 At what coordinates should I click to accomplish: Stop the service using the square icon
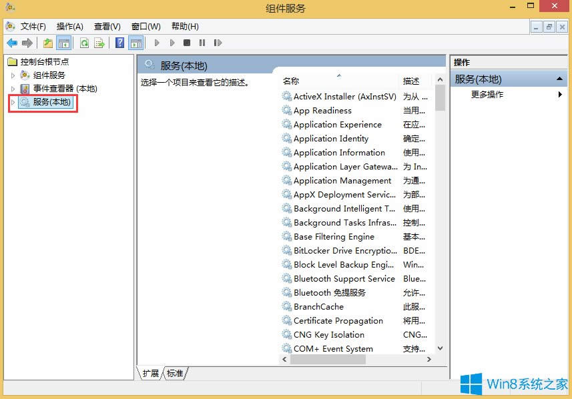(x=188, y=43)
